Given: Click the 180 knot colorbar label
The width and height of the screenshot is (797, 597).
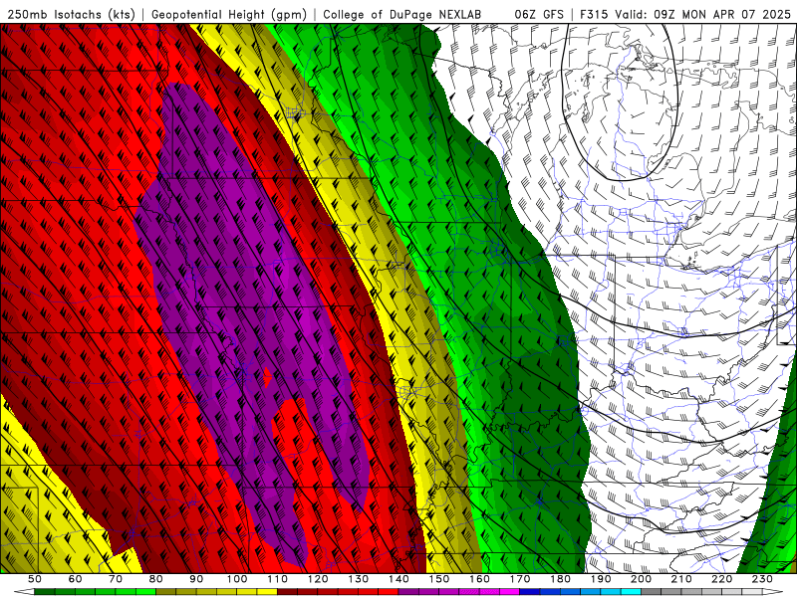Looking at the screenshot, I should pos(560,579).
